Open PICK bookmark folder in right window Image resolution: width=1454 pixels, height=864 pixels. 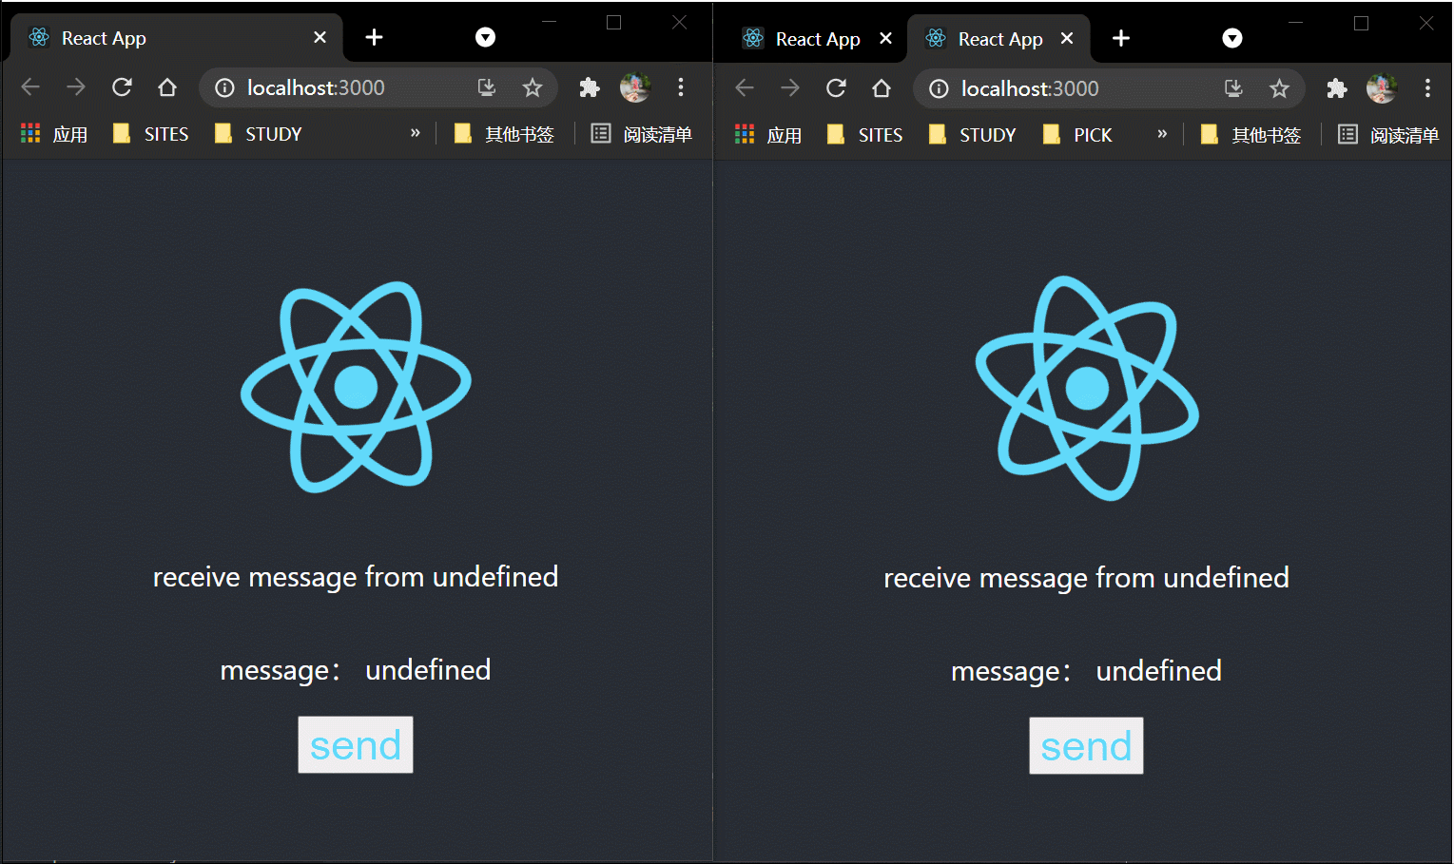pos(1077,135)
